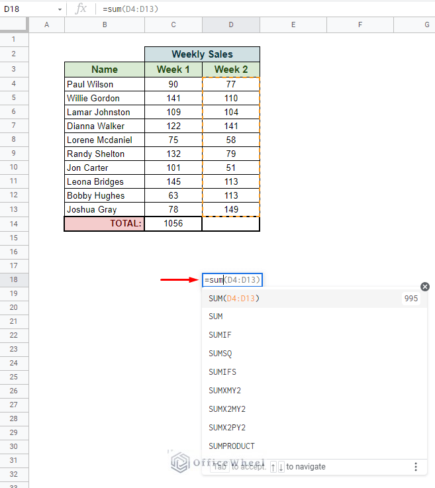Select column A header
Viewport: 435px width, 488px height.
pyautogui.click(x=46, y=25)
